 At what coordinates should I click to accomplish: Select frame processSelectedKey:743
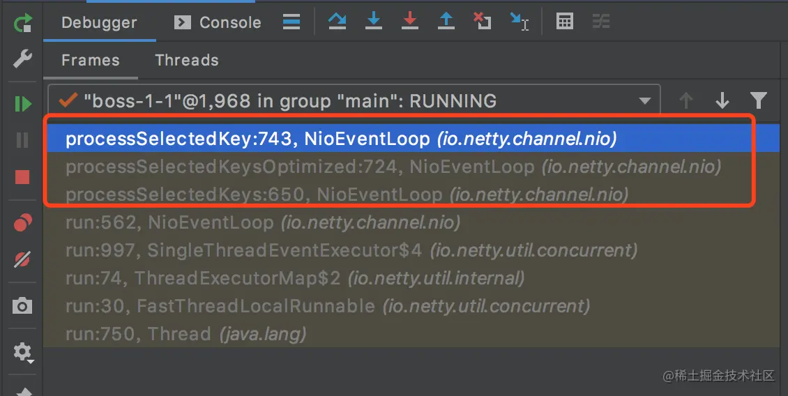point(411,139)
